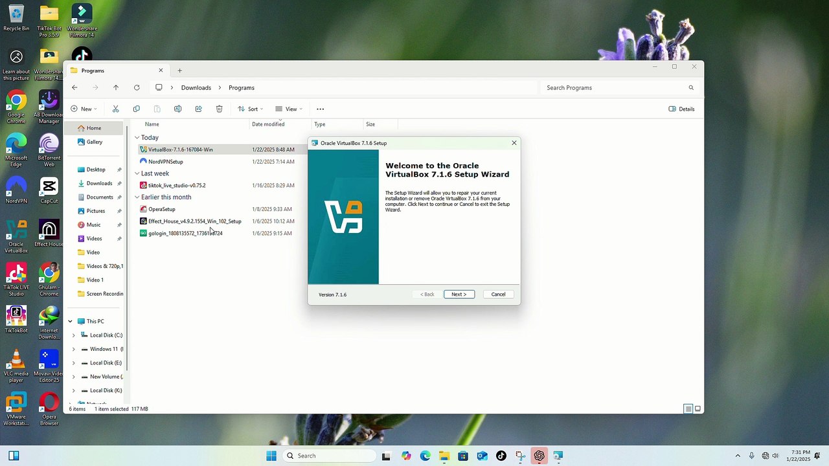Open File Explorer from the taskbar
The image size is (829, 466).
coord(444,456)
